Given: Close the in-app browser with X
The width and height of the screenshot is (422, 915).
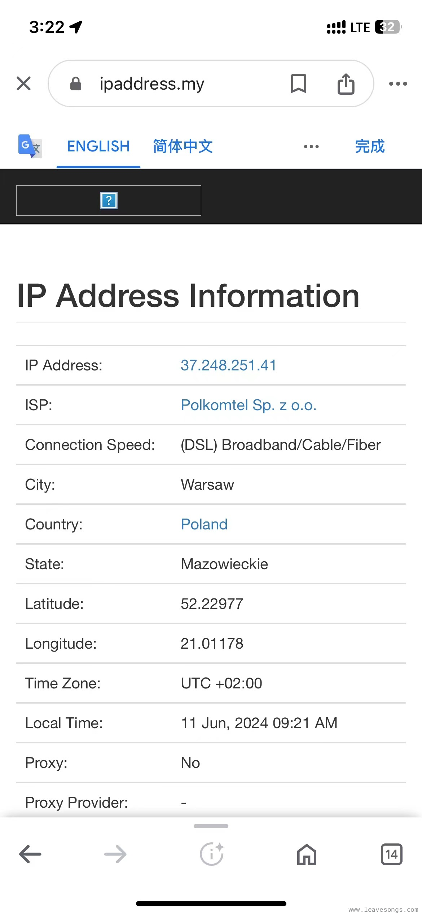Looking at the screenshot, I should point(24,83).
